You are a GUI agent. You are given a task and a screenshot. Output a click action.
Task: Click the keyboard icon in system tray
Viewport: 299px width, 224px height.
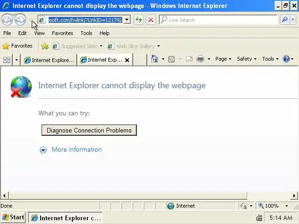(260, 218)
